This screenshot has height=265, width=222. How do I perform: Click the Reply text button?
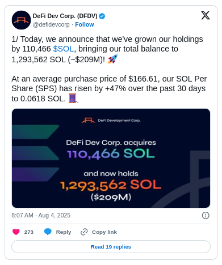[x=64, y=232]
